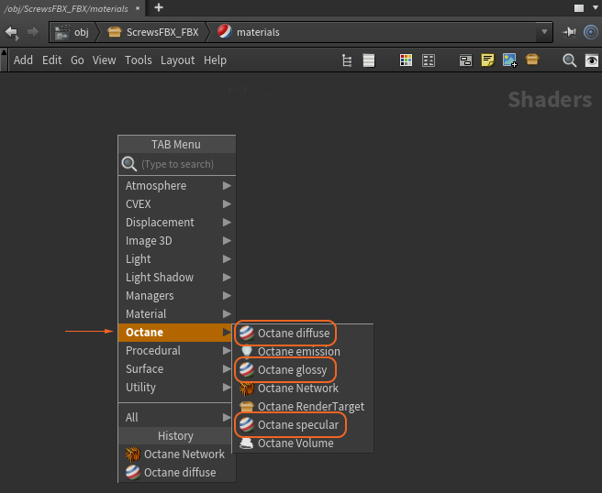Expand the CVEX submenu
602x493 pixels.
(x=177, y=204)
